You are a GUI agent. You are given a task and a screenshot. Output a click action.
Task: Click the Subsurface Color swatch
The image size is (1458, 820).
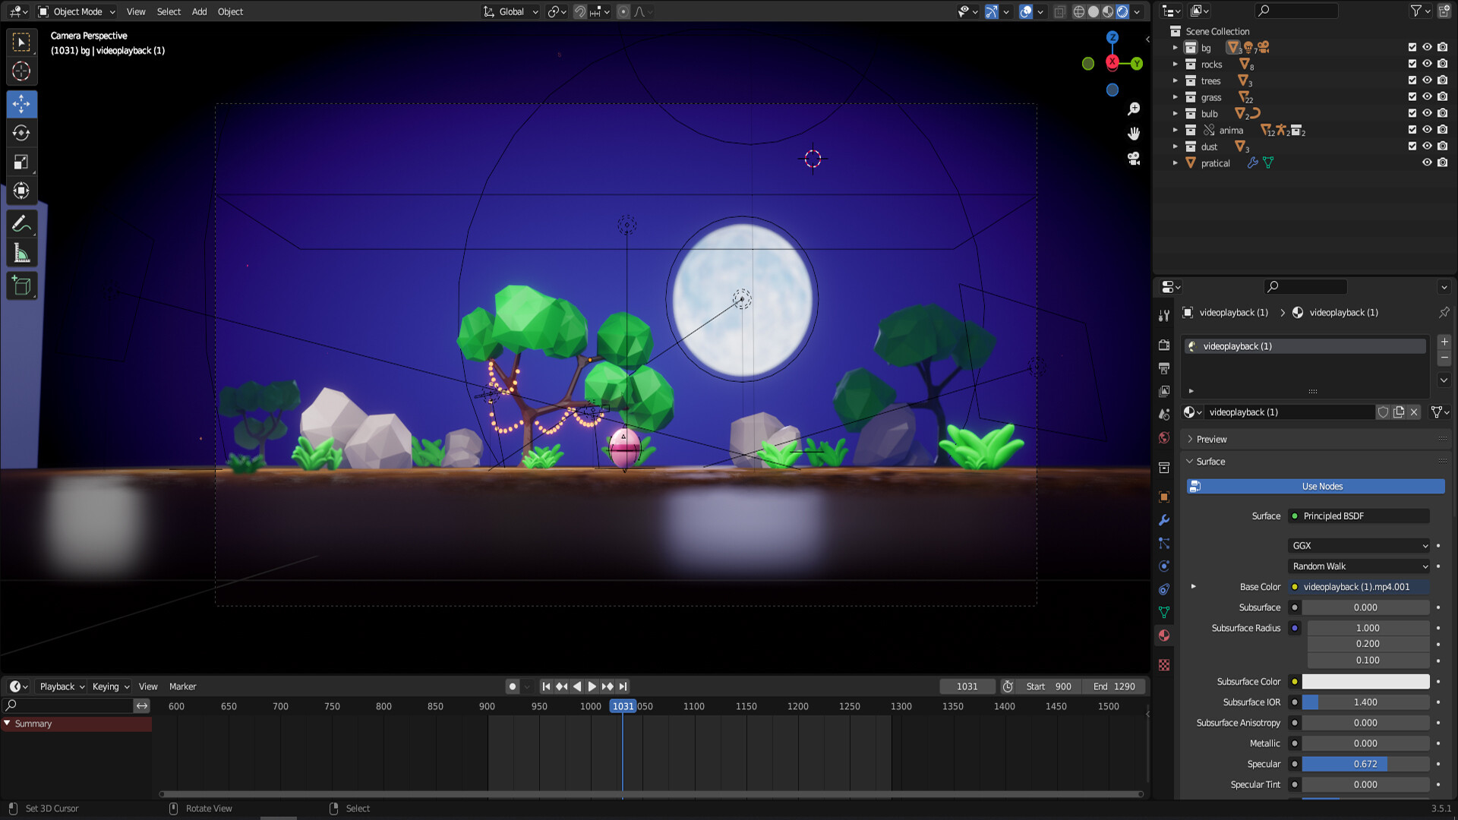click(1365, 681)
